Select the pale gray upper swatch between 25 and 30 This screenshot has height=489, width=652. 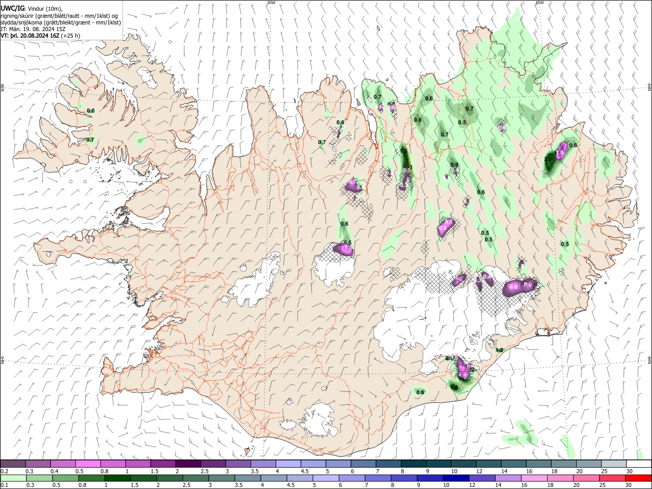(613, 464)
